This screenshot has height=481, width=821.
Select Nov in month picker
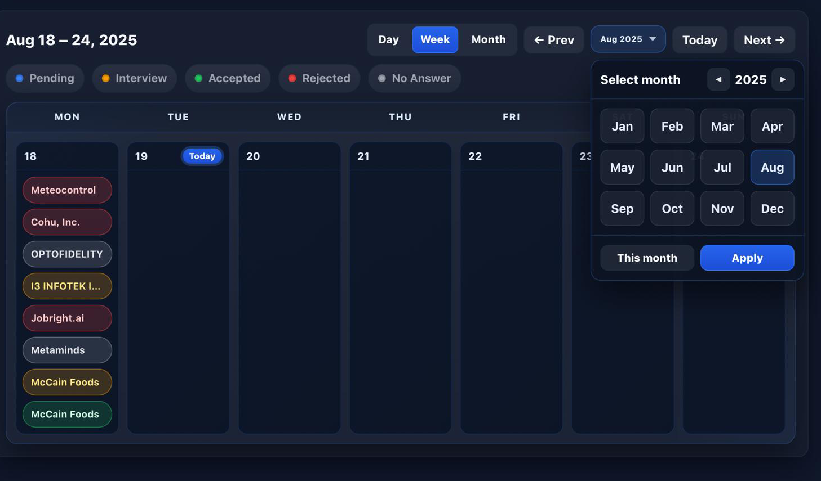point(722,208)
